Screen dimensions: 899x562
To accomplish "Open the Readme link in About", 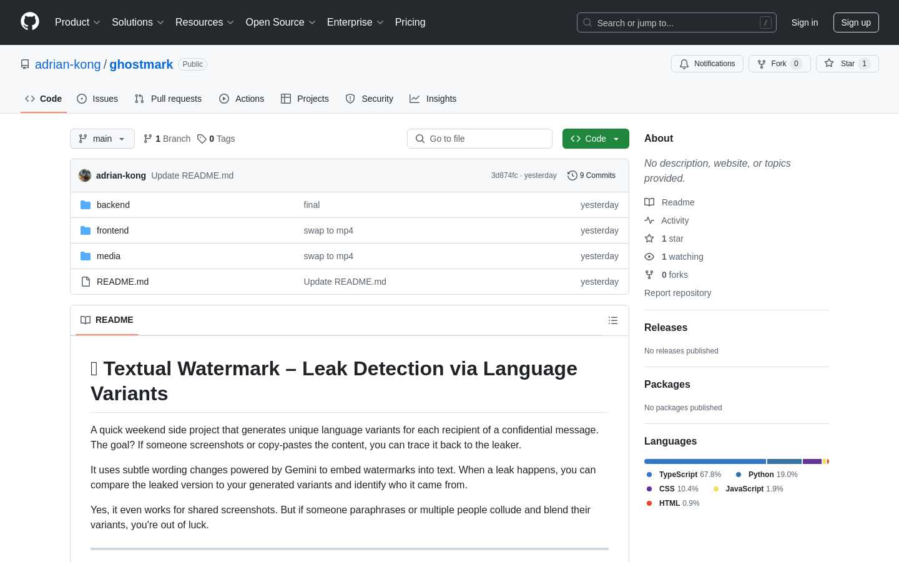I will coord(669,202).
